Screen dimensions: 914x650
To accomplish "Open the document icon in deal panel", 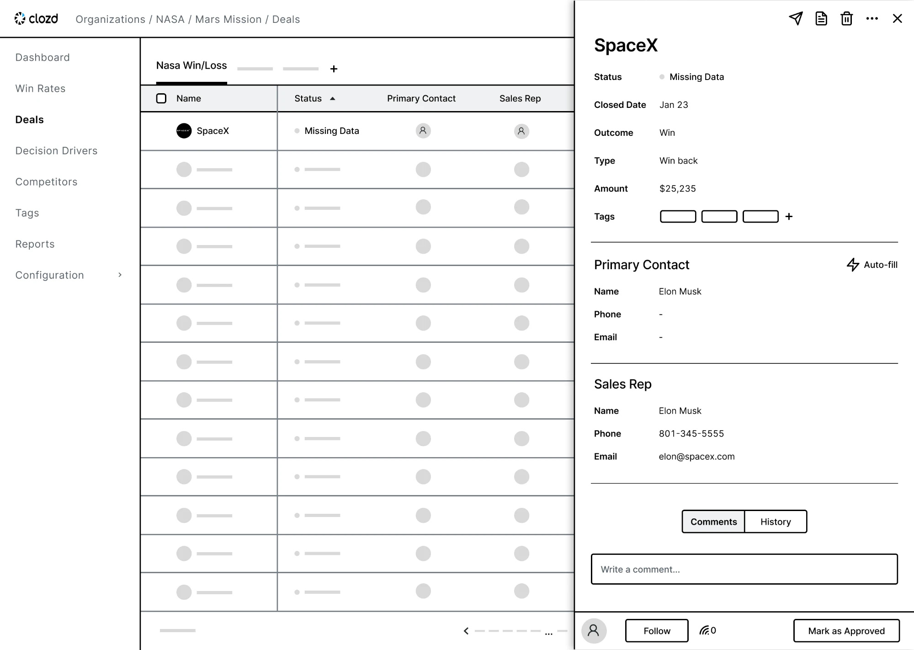I will click(821, 18).
